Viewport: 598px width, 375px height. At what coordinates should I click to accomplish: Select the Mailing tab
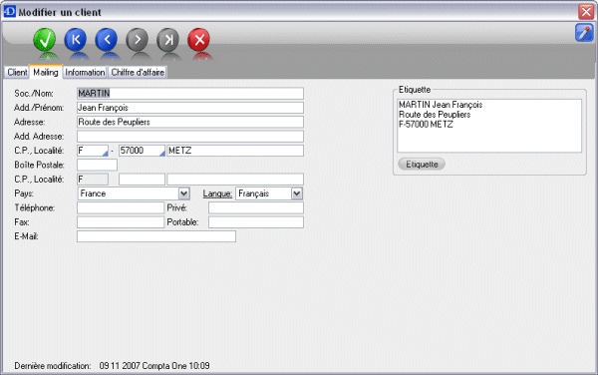[46, 72]
